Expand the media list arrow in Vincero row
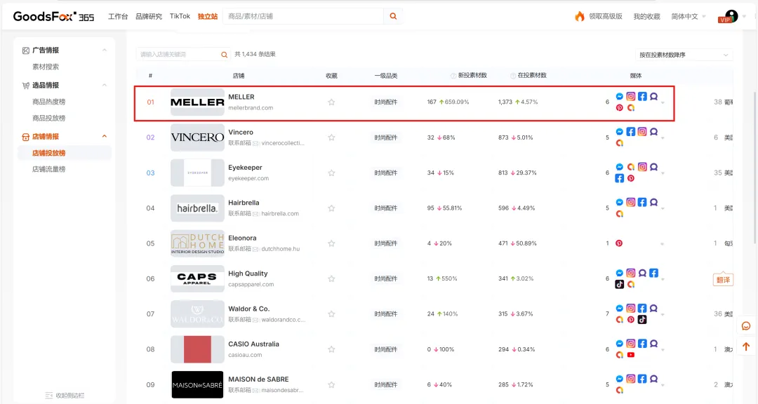 663,137
